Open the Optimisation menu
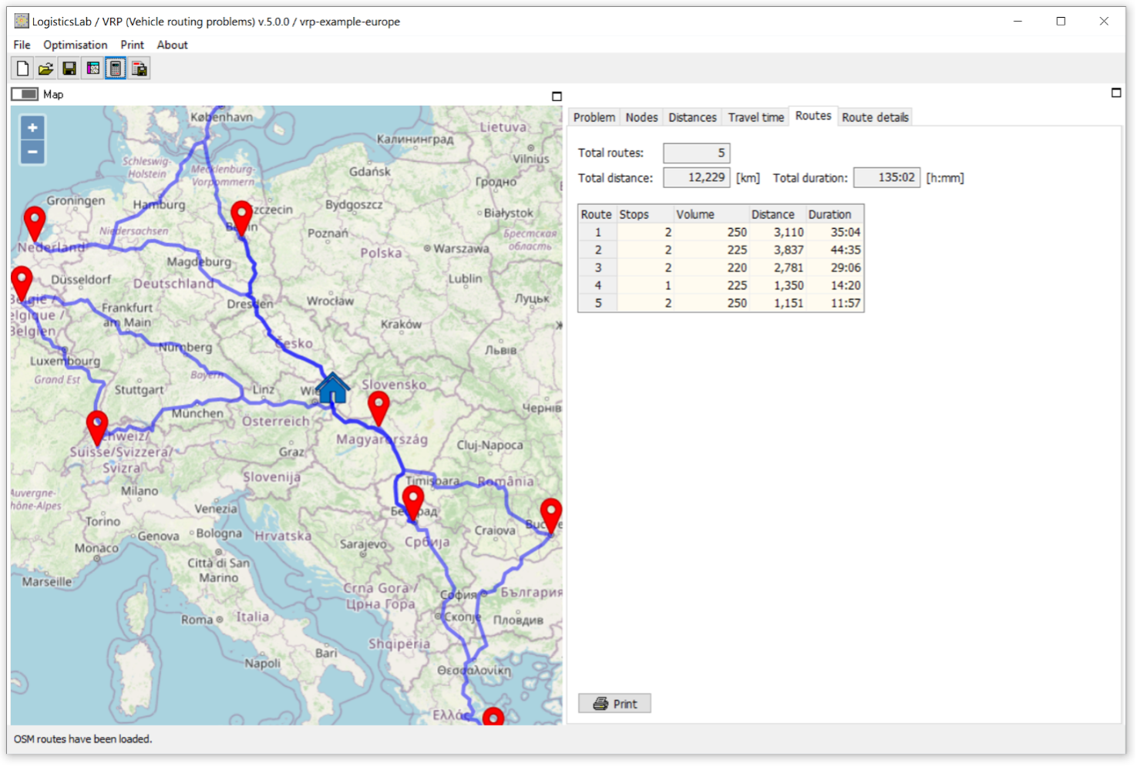 click(75, 45)
